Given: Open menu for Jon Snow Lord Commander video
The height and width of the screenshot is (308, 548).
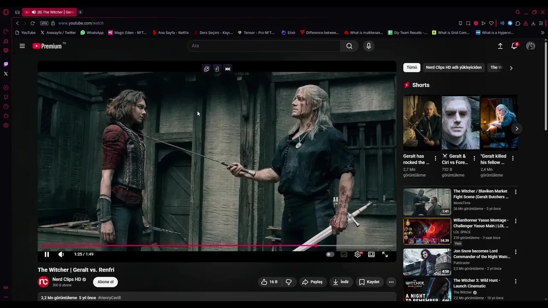Looking at the screenshot, I should click(x=515, y=252).
